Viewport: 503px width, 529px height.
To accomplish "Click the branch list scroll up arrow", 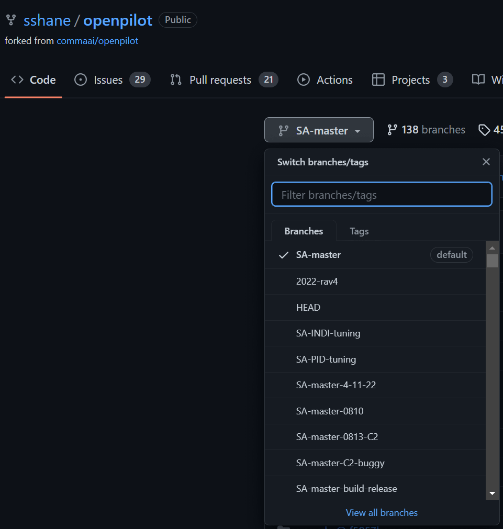I will tap(492, 248).
